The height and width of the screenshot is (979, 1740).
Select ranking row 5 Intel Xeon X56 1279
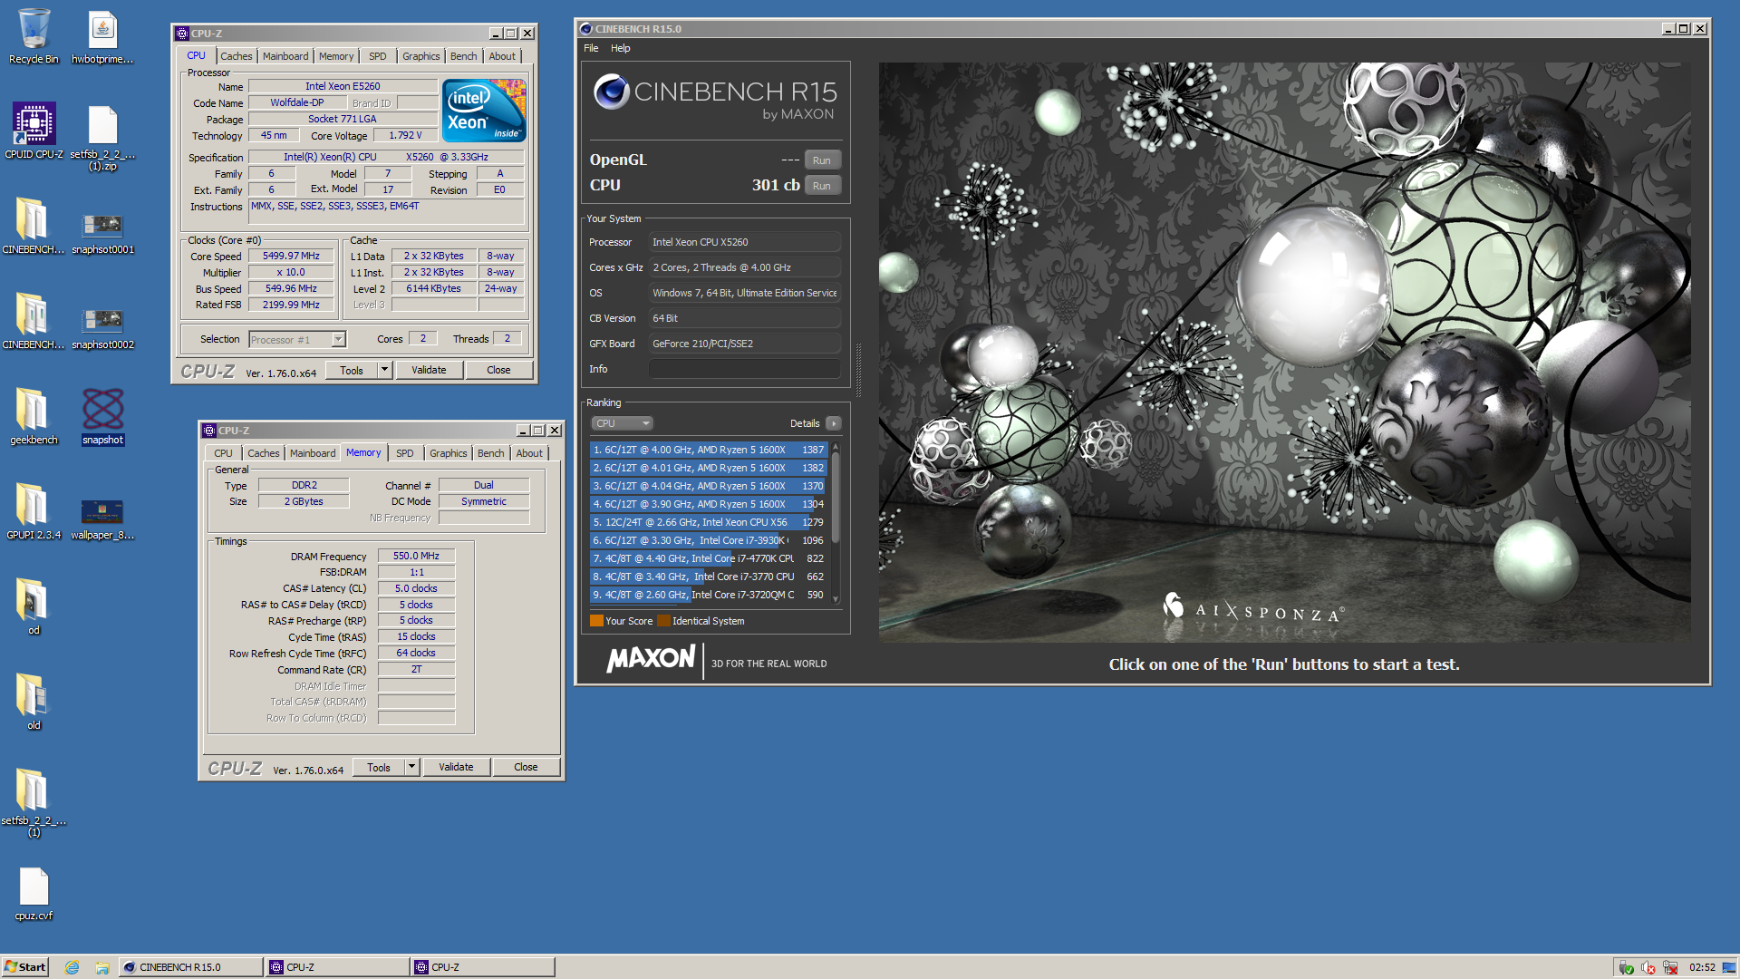[x=709, y=522]
